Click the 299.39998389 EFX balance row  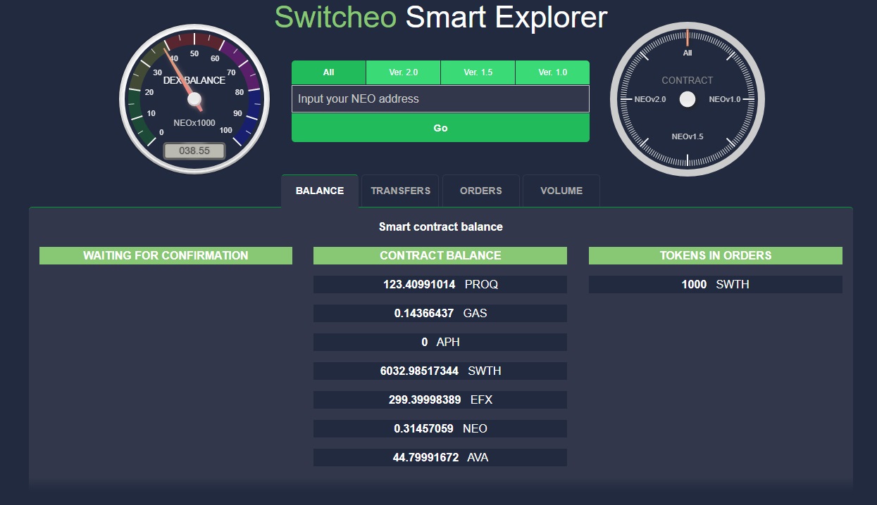pyautogui.click(x=440, y=399)
